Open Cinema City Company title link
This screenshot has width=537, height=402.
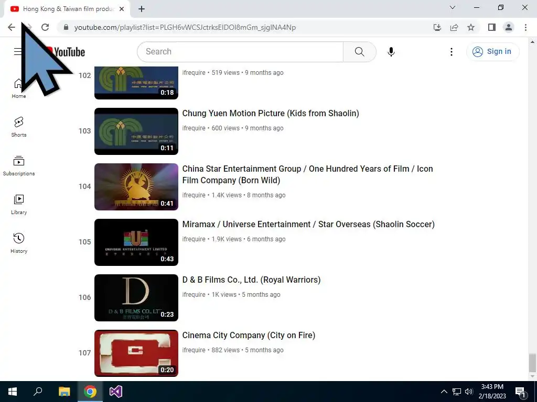coord(249,335)
